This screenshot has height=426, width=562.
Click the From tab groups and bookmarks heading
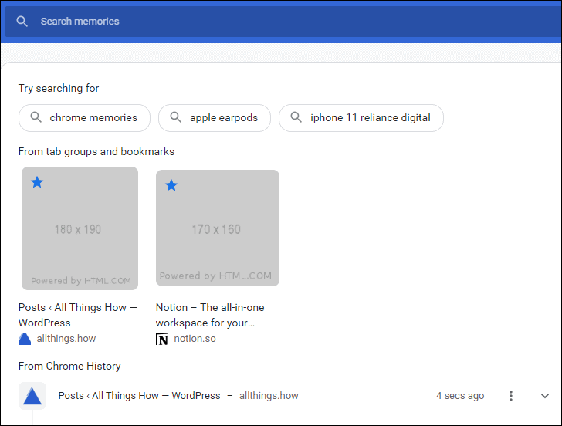[96, 151]
